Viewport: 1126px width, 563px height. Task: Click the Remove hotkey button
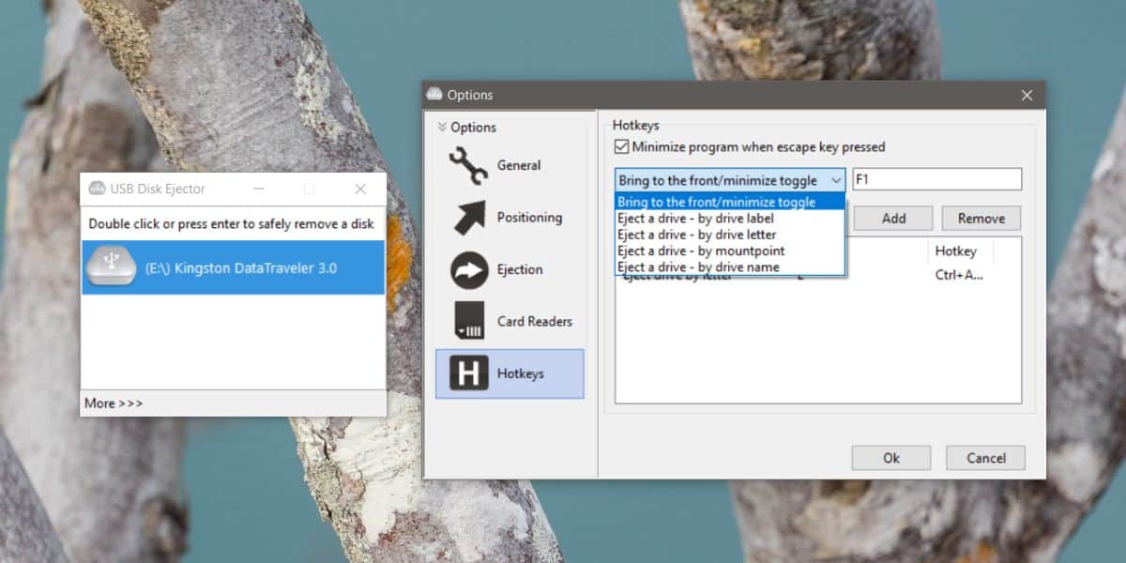(981, 218)
